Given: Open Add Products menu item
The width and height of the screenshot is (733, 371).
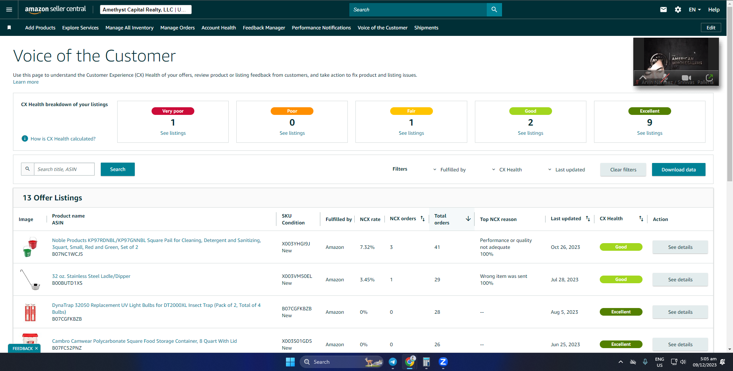Looking at the screenshot, I should 40,27.
